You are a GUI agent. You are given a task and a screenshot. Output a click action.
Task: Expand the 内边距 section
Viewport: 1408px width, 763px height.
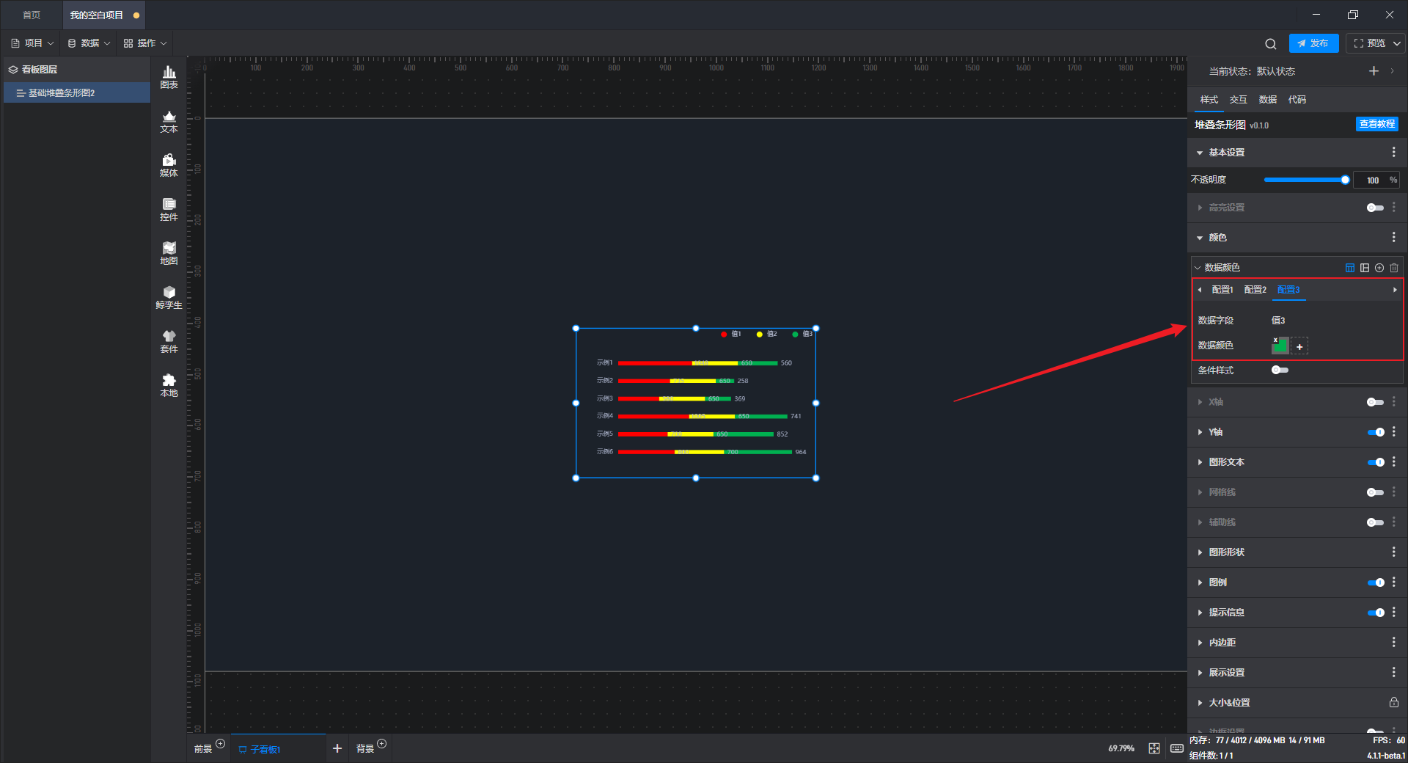point(1200,643)
